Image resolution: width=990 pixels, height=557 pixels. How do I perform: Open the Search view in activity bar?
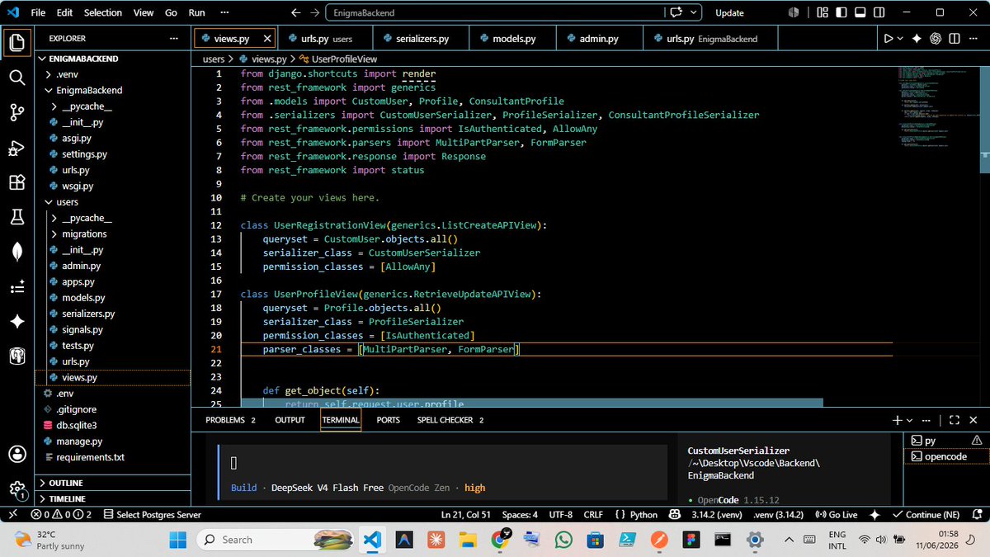click(x=17, y=78)
